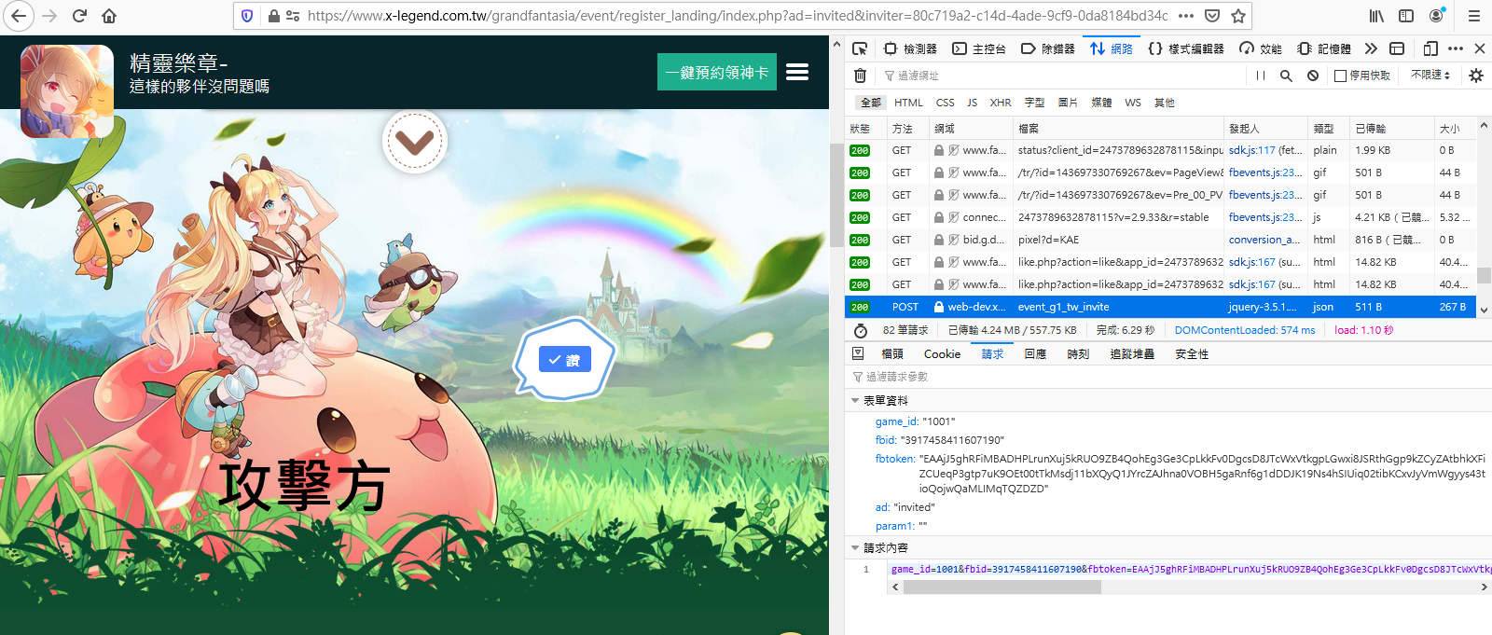Toggle the browser sidebar icon

tap(1406, 16)
